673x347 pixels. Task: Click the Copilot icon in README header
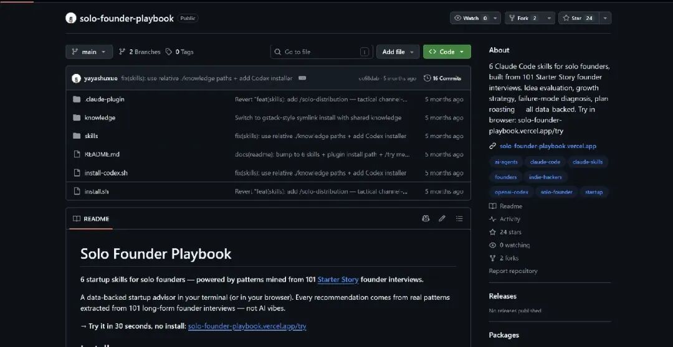[x=426, y=219]
